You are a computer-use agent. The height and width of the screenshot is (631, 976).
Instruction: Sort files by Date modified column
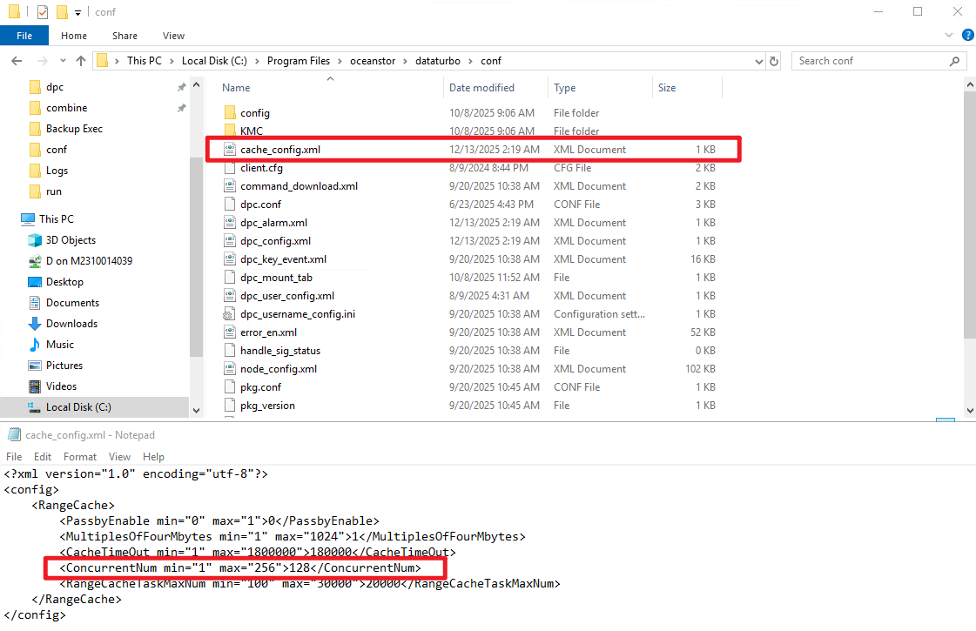point(481,88)
